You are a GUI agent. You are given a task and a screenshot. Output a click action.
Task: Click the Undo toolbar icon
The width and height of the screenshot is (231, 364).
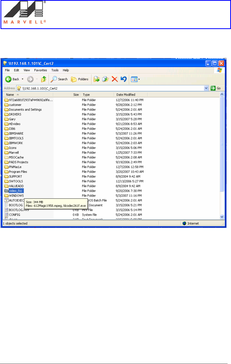pyautogui.click(x=123, y=79)
